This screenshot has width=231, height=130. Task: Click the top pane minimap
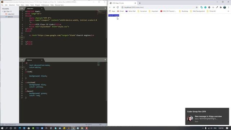(x=101, y=12)
